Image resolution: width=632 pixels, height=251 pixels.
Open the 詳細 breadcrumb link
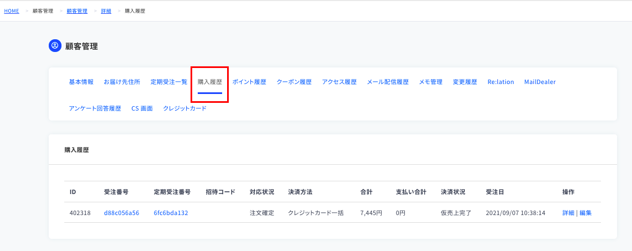(106, 11)
